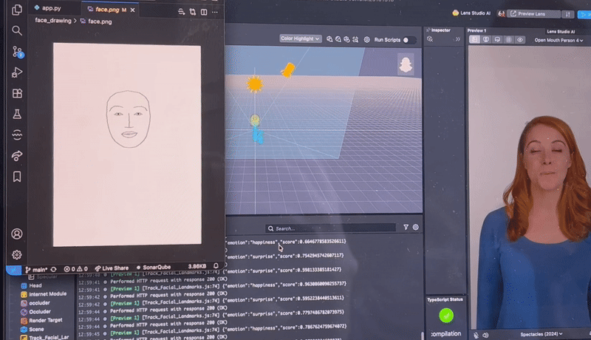
Task: Open the editor More Actions menu
Action: coord(215,12)
